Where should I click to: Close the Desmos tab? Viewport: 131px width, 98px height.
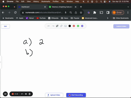[76, 7]
